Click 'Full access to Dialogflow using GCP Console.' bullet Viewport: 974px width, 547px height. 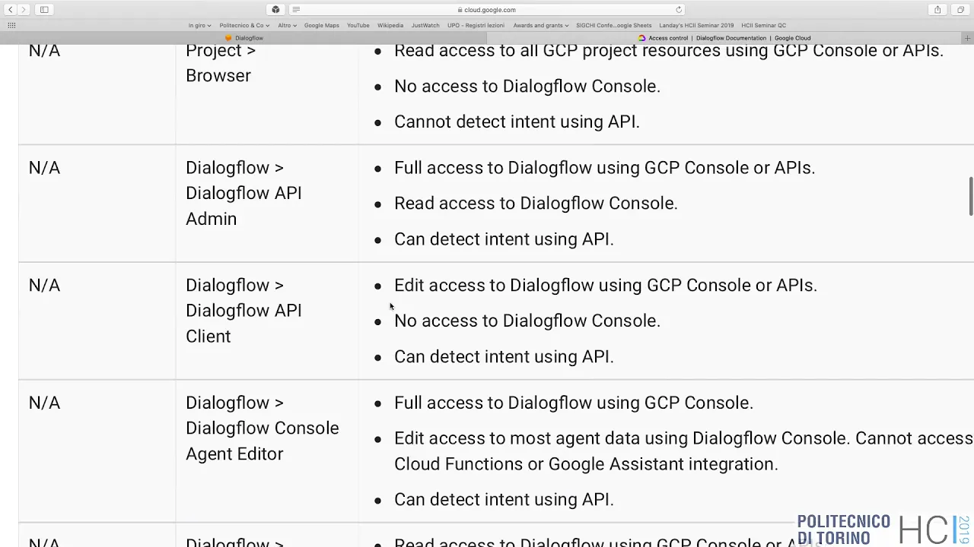(x=574, y=403)
